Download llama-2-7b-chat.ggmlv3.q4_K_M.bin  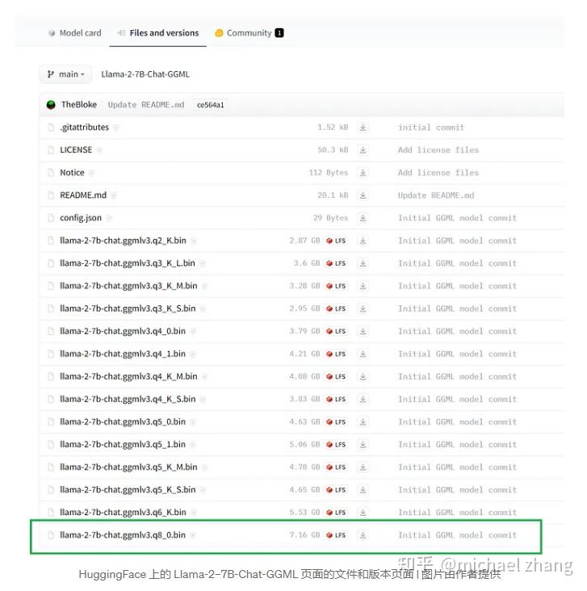tap(363, 376)
